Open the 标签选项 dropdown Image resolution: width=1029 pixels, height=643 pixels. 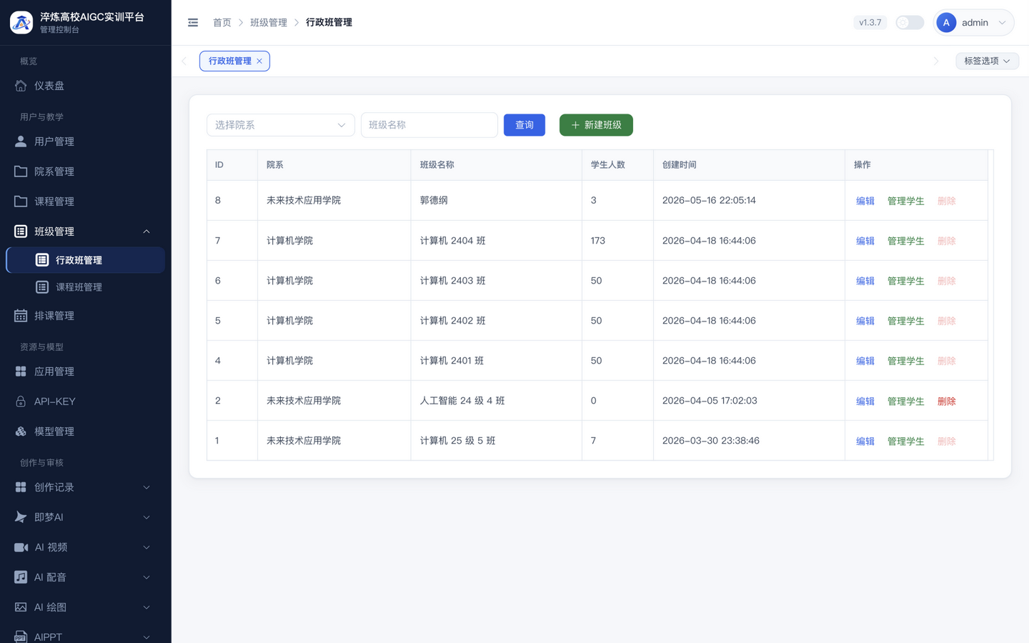987,61
